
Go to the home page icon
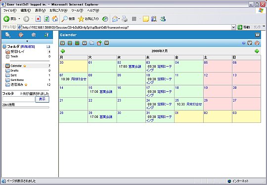(55, 19)
